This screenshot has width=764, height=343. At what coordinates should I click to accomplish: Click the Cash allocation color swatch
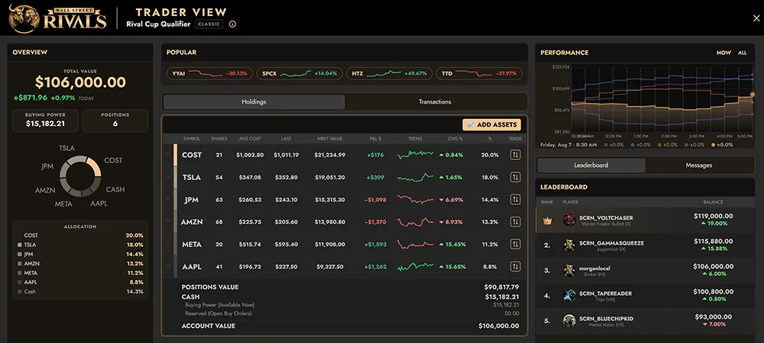(20, 291)
